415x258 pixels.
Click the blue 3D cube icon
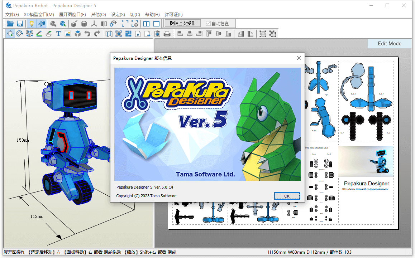click(x=77, y=34)
